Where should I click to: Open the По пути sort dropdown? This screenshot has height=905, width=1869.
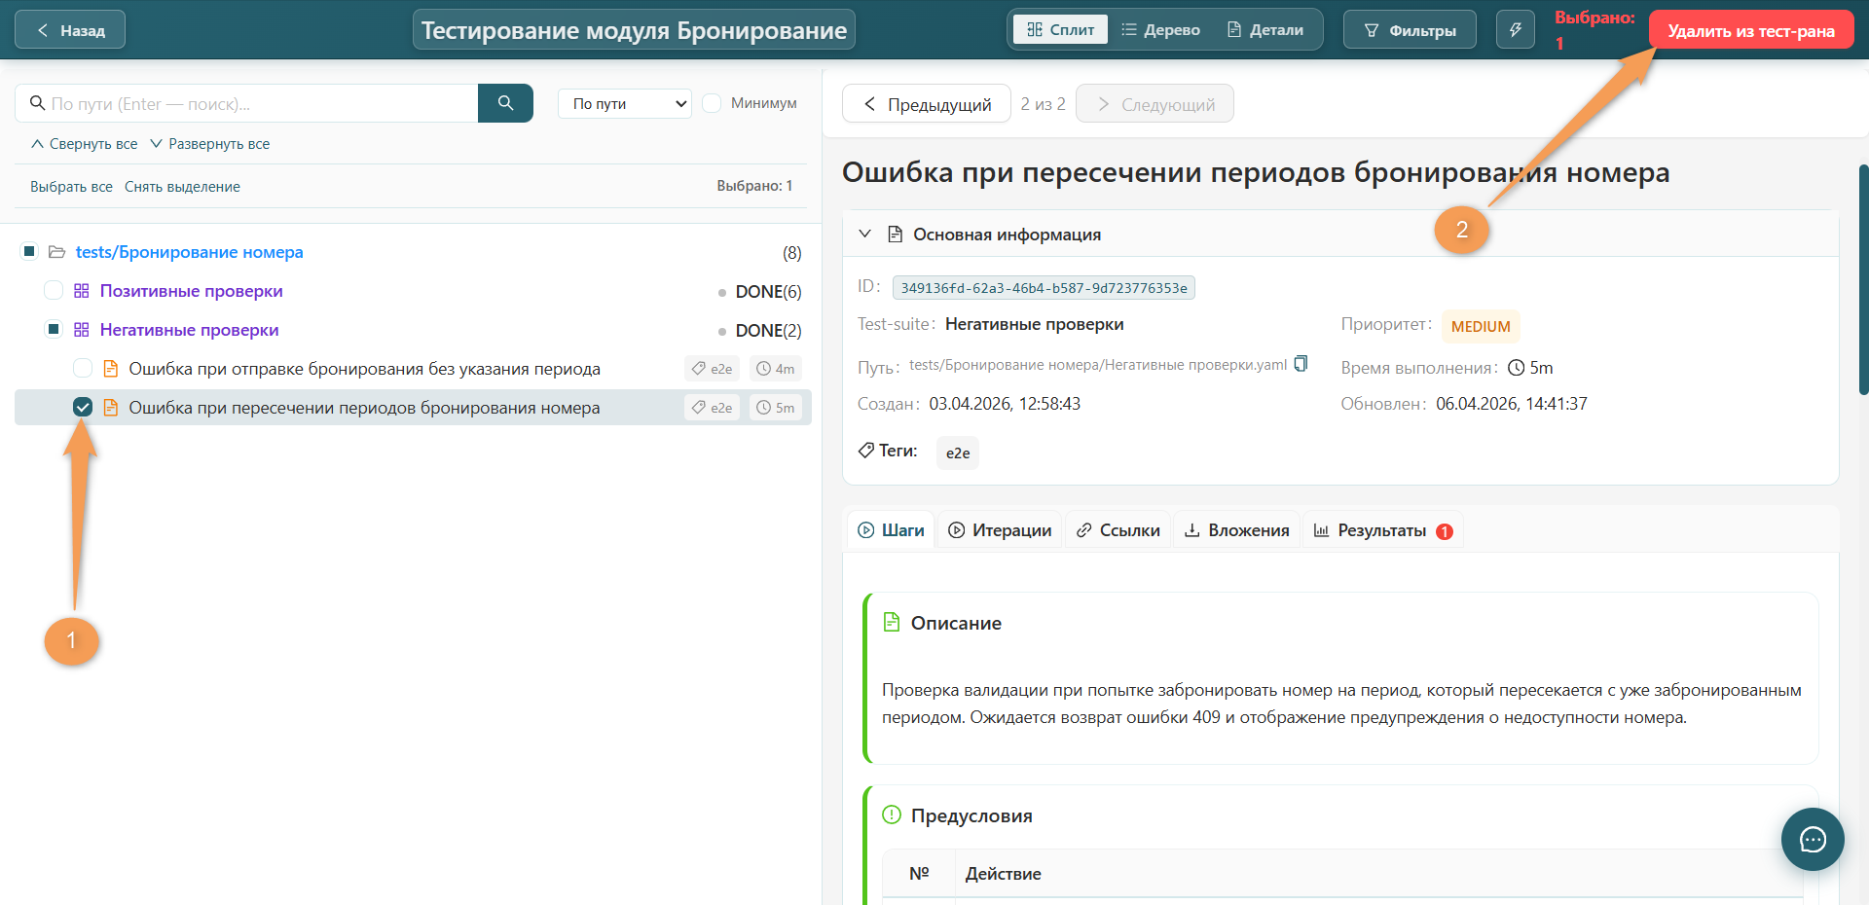point(625,103)
